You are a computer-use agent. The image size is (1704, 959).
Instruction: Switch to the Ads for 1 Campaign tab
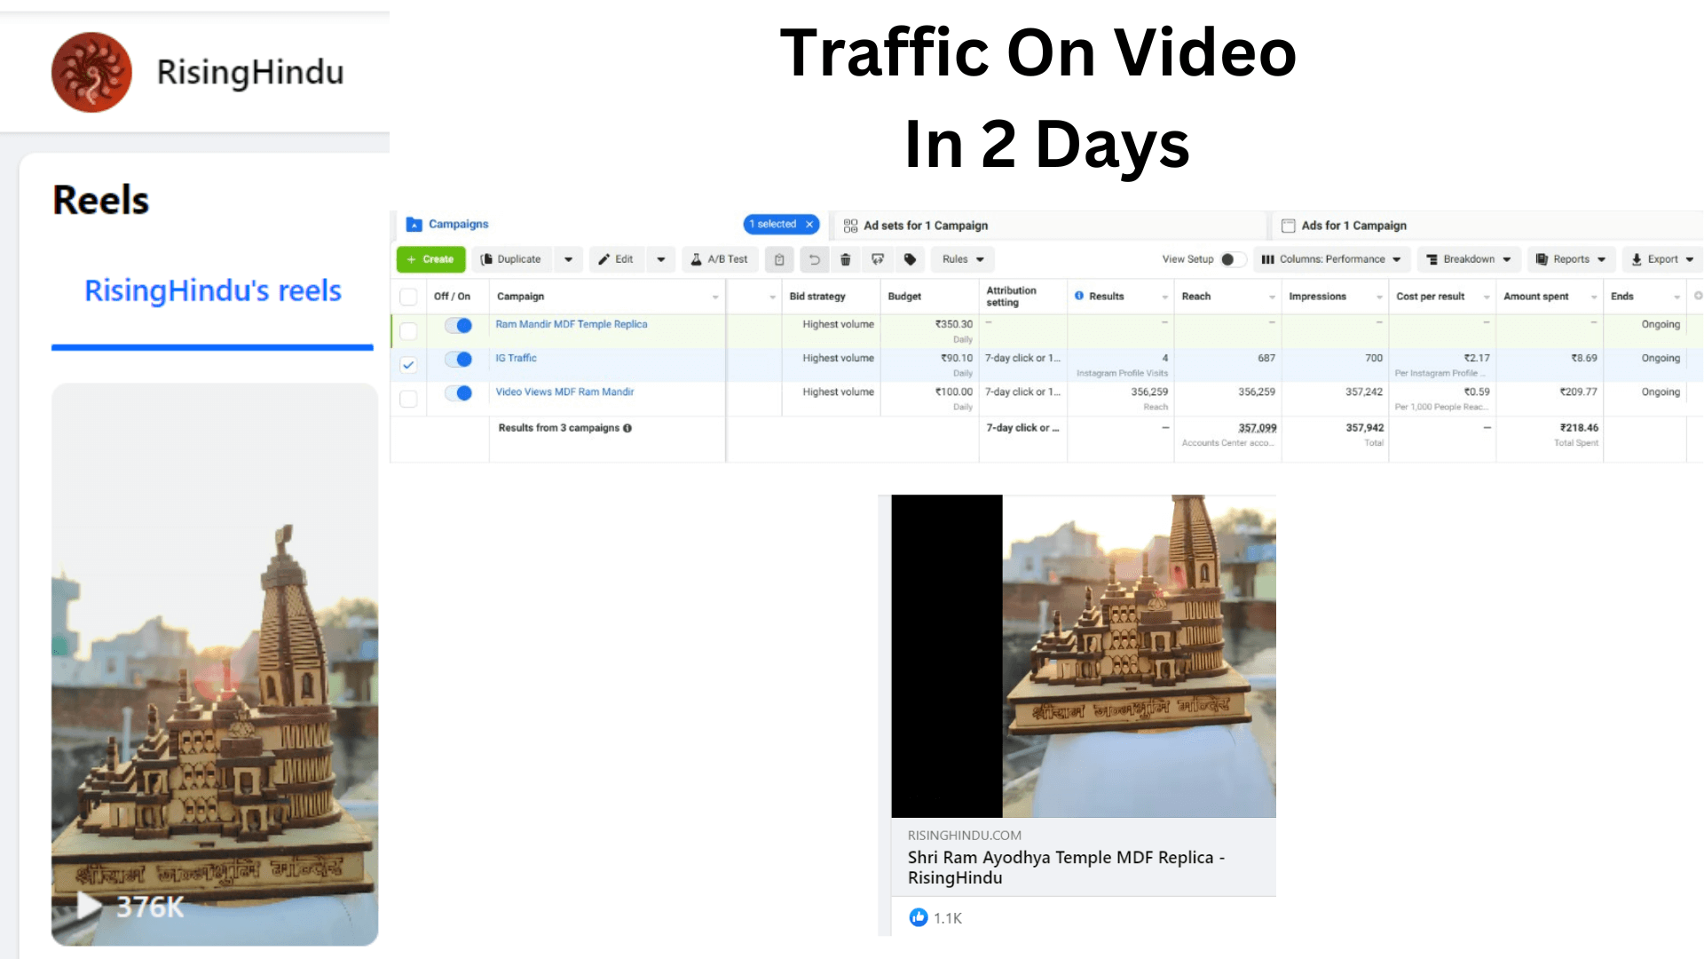1353,225
